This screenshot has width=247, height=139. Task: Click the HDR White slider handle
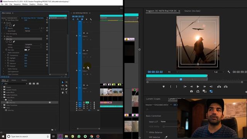point(164,127)
